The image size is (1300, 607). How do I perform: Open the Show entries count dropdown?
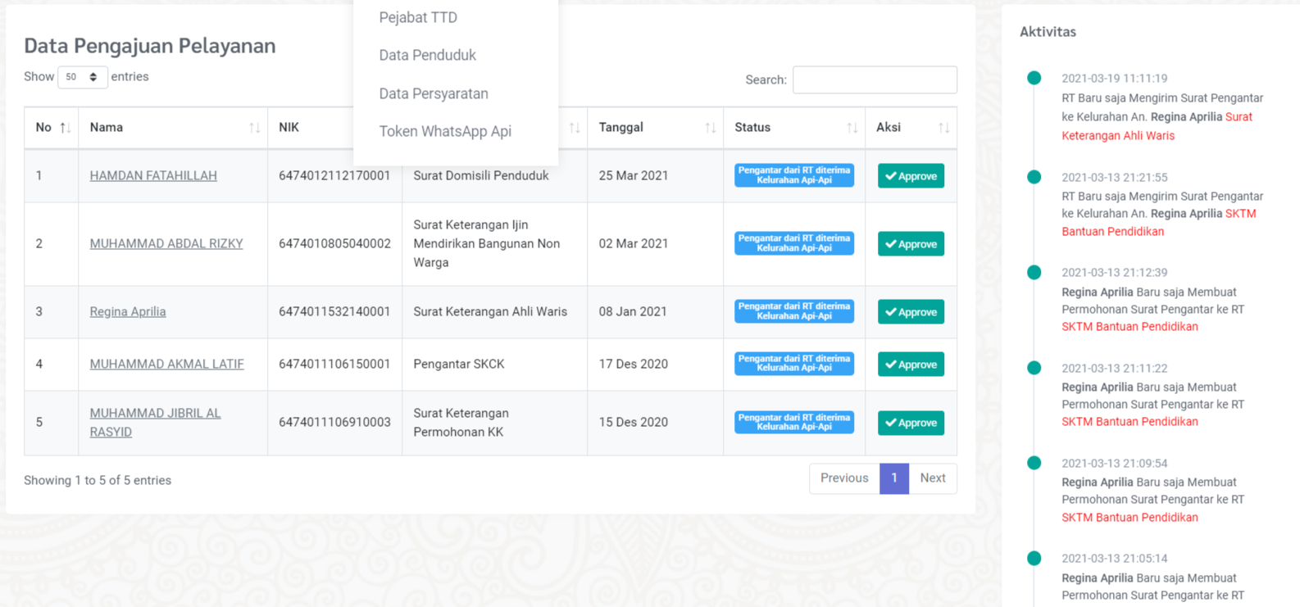(x=82, y=77)
